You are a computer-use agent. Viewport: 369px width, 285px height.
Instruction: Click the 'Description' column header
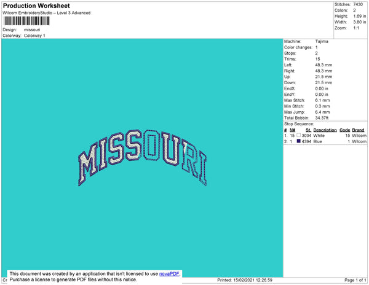tap(325, 130)
